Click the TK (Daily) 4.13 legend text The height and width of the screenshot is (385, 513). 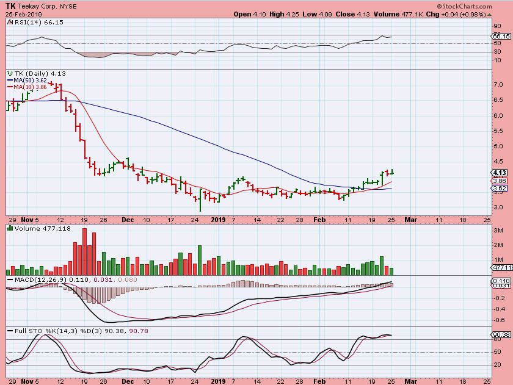click(40, 74)
